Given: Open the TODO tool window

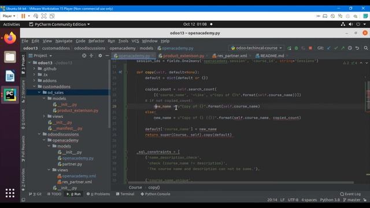Looking at the screenshot, I should (54, 194).
